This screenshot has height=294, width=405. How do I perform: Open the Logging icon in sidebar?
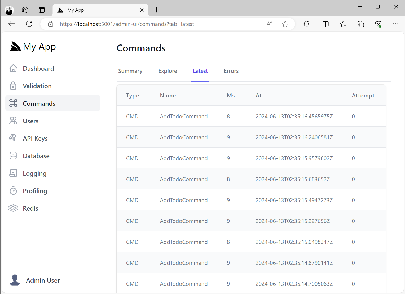click(13, 173)
